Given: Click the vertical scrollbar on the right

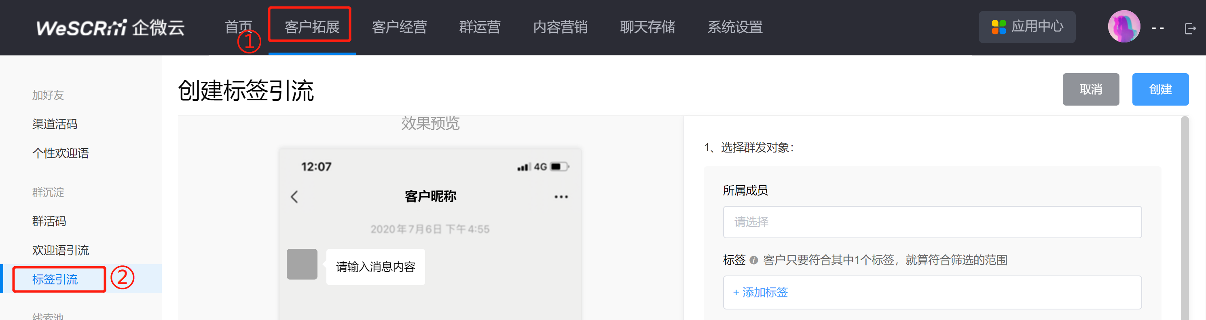Looking at the screenshot, I should click(1185, 216).
